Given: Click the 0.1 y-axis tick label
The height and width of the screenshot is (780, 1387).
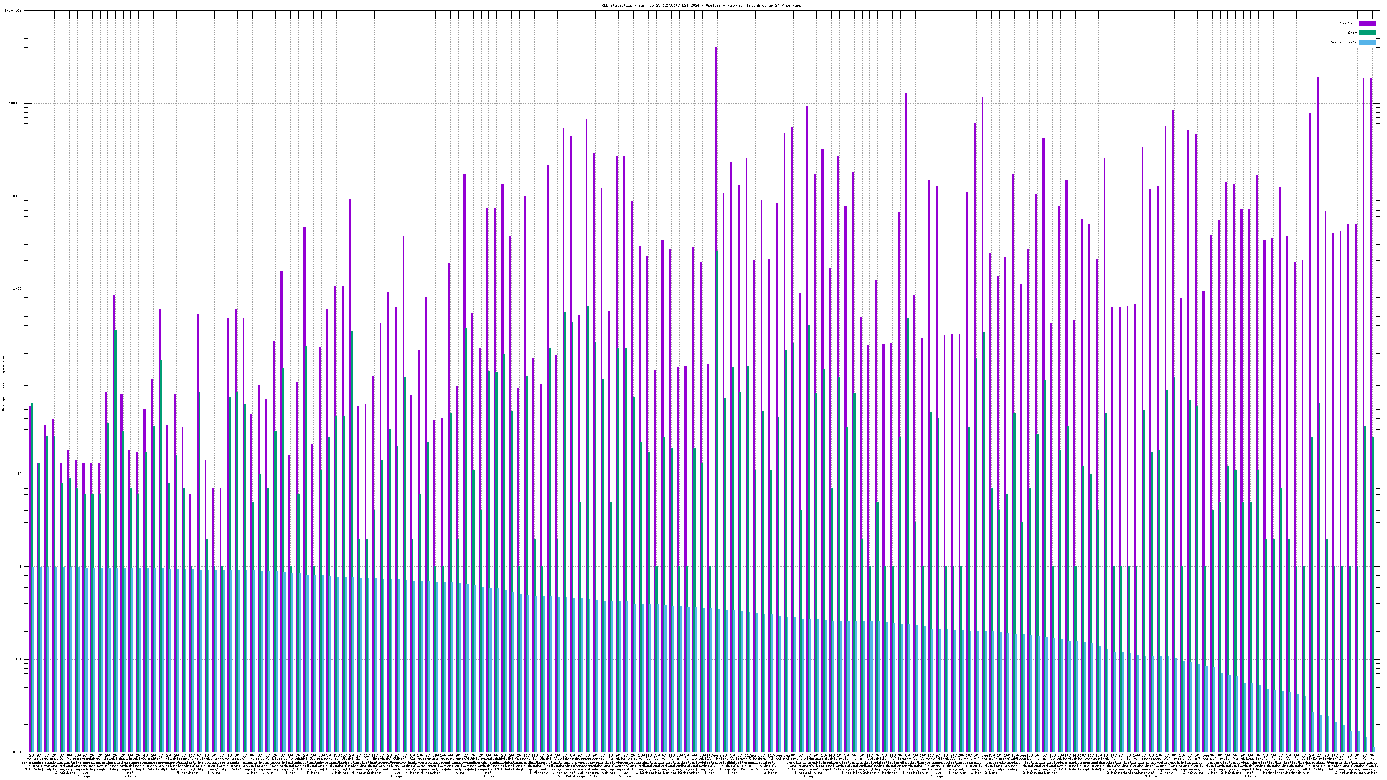Looking at the screenshot, I should point(20,660).
